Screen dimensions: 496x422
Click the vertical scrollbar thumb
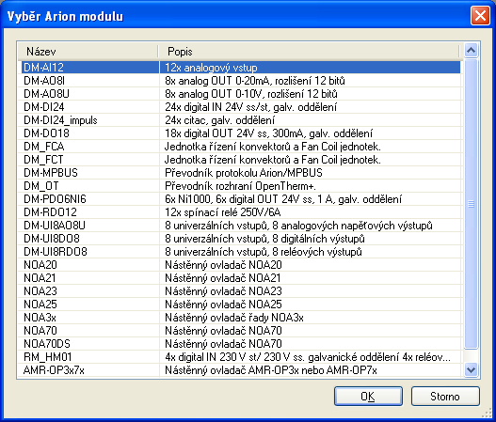pyautogui.click(x=471, y=204)
